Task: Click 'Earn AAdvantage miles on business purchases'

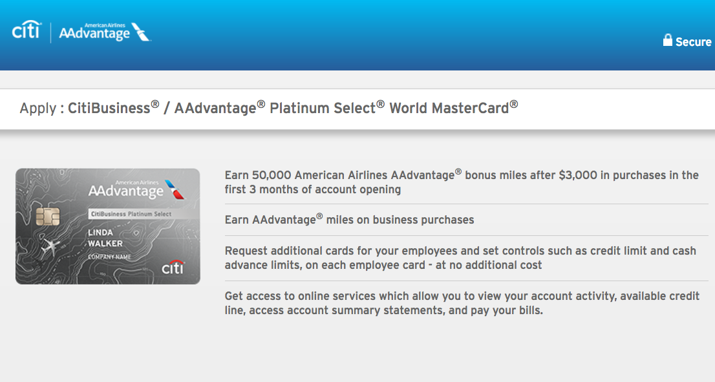Action: (x=349, y=219)
